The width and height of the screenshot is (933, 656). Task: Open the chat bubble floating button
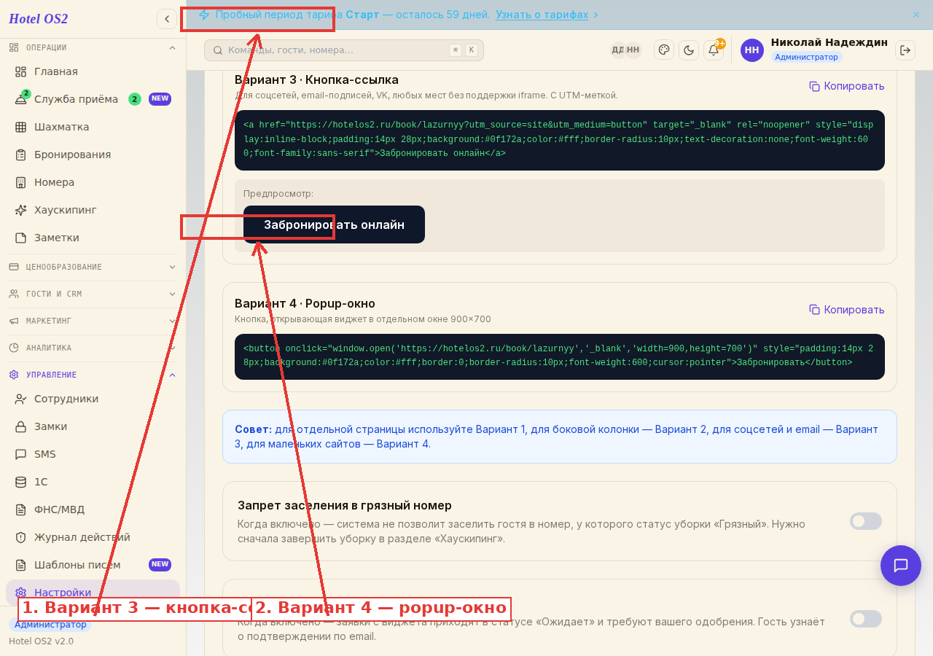pyautogui.click(x=901, y=566)
